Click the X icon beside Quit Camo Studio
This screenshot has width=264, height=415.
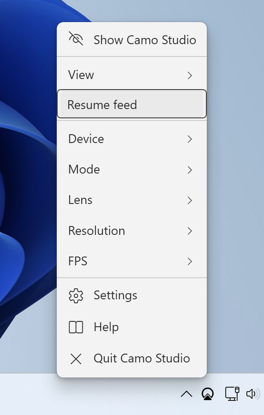pyautogui.click(x=76, y=359)
